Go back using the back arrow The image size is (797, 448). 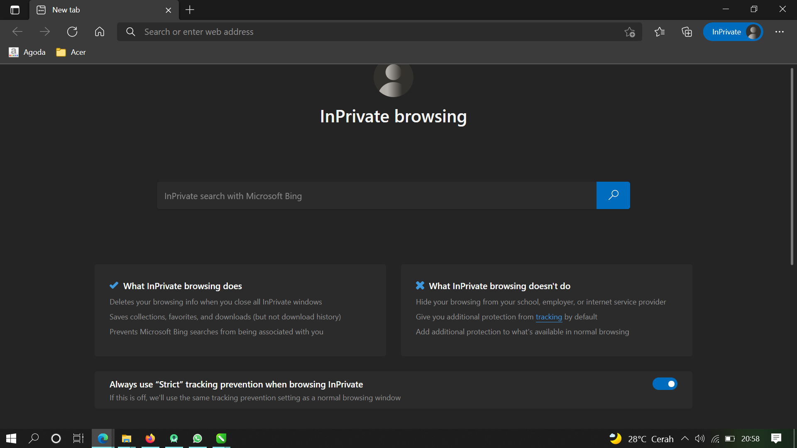pos(17,32)
